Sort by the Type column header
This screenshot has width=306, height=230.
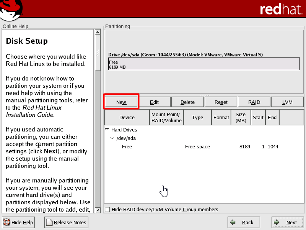197,117
